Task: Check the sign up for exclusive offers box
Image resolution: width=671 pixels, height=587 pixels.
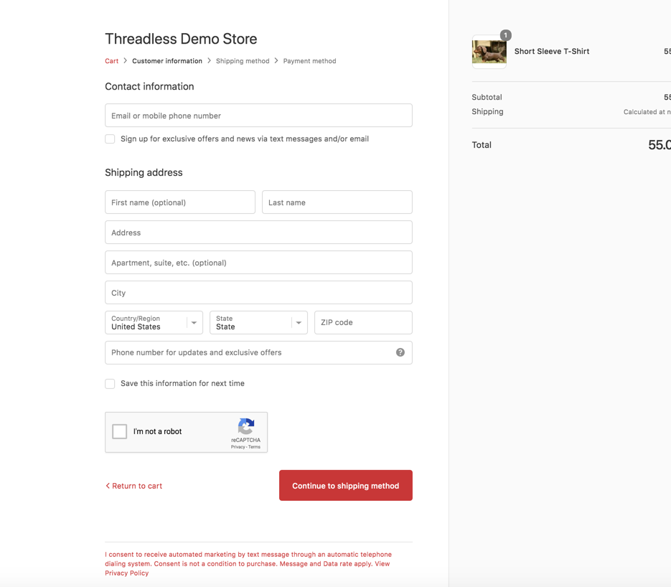Action: (x=110, y=139)
